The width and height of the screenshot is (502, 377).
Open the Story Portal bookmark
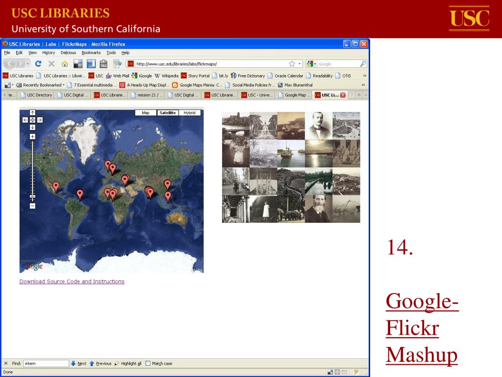[x=195, y=76]
